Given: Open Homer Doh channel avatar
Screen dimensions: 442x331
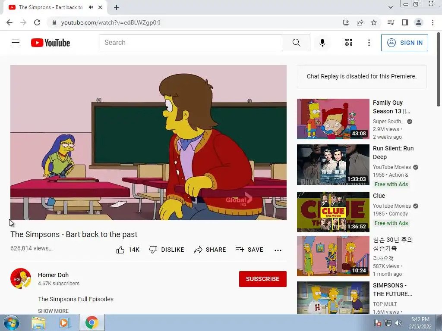Looking at the screenshot, I should point(21,278).
